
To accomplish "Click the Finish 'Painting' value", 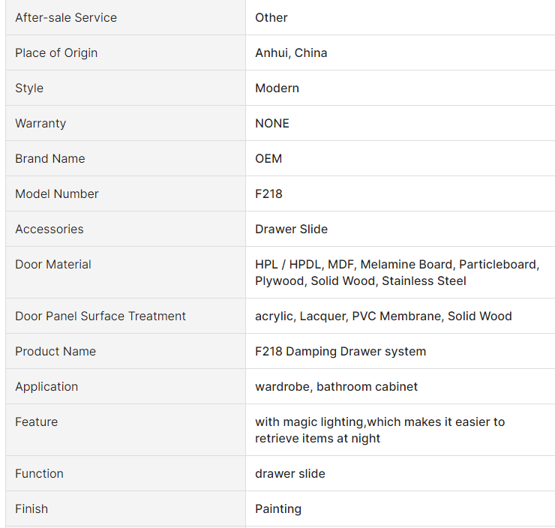I will (x=278, y=509).
